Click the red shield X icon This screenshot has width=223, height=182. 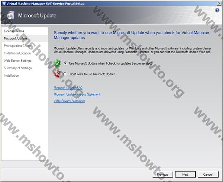click(57, 74)
